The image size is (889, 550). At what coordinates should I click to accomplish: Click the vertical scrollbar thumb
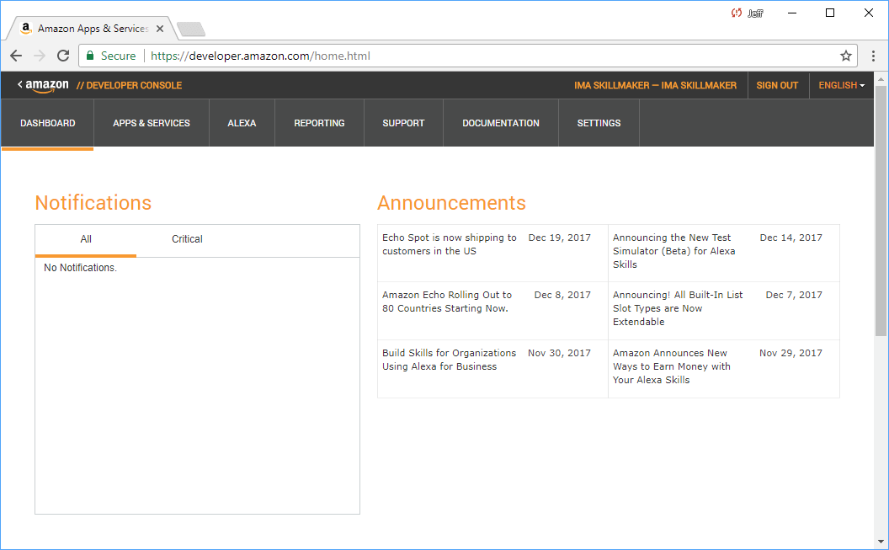[x=881, y=210]
